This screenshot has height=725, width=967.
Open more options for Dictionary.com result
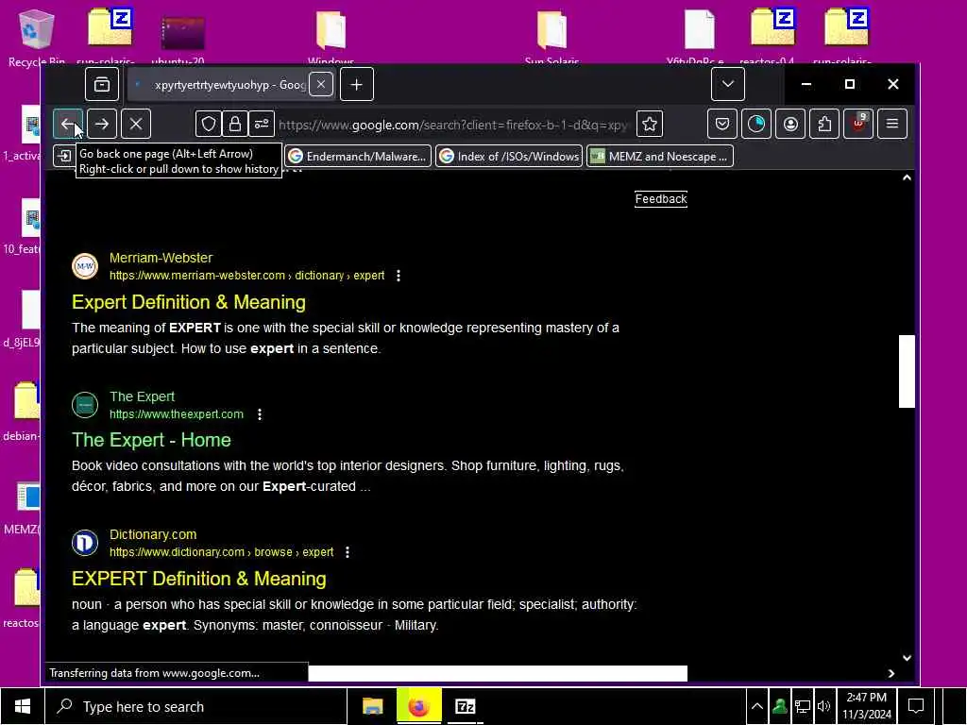[x=348, y=552]
